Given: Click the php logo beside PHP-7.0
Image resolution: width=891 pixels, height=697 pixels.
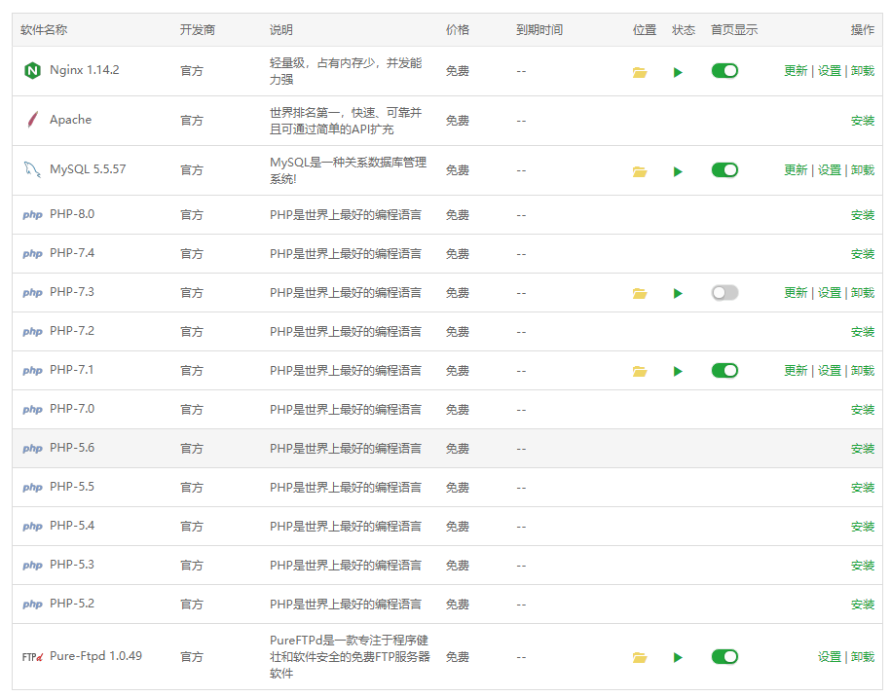Looking at the screenshot, I should [x=32, y=409].
